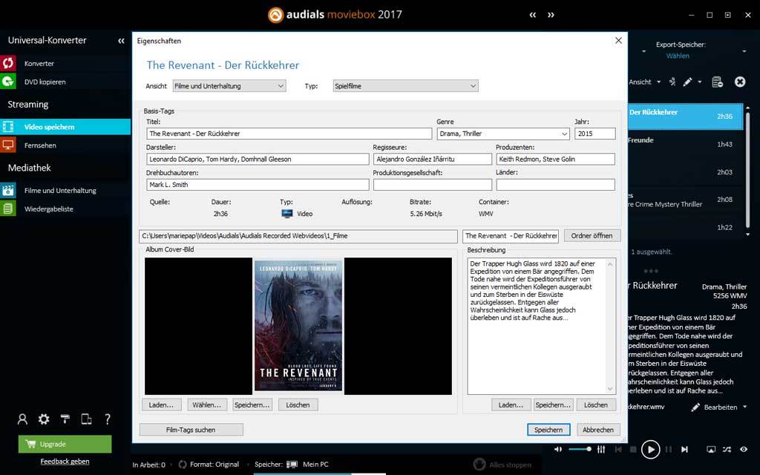Click the cut tool icon in the list toolbar
This screenshot has width=760, height=475.
pyautogui.click(x=672, y=82)
